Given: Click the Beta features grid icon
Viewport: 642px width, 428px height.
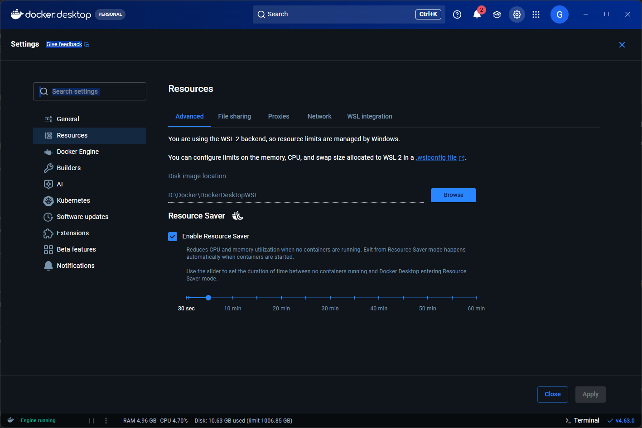Looking at the screenshot, I should (48, 250).
